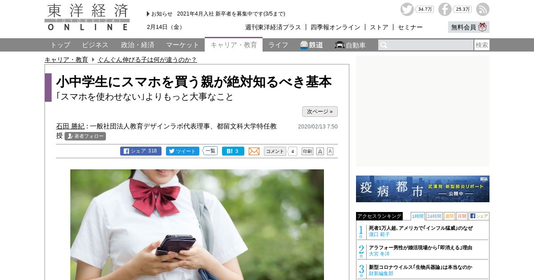
Task: Click the gift icon beside 無料会員
Action: point(483,27)
